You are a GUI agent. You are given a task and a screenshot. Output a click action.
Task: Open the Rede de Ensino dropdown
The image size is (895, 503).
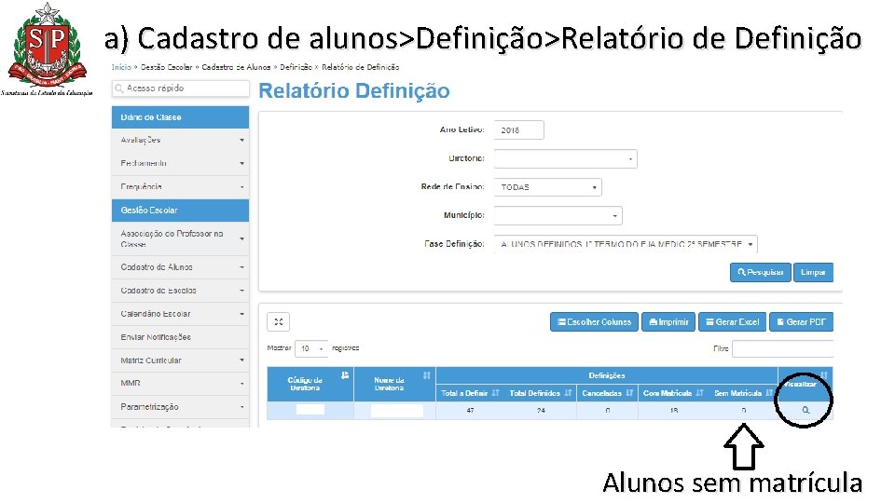[x=547, y=187]
